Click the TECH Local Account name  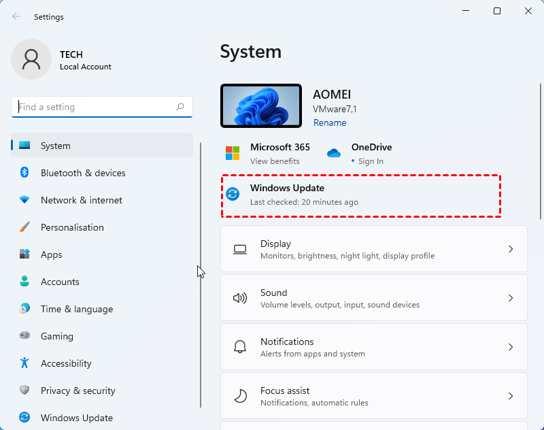coord(86,61)
